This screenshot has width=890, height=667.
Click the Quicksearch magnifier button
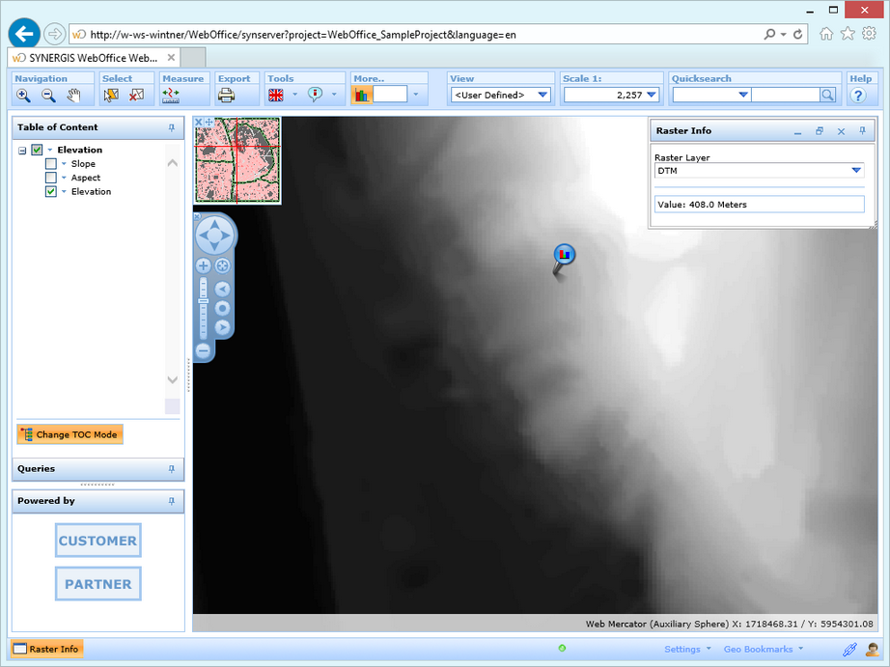[x=827, y=95]
